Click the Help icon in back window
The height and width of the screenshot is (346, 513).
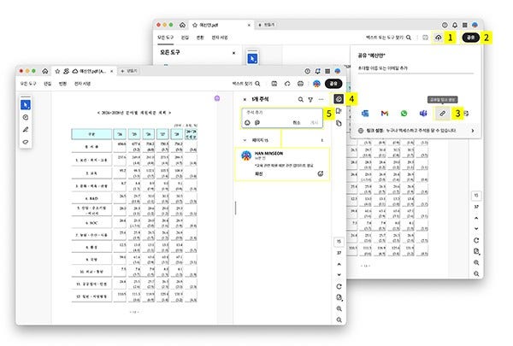point(445,25)
